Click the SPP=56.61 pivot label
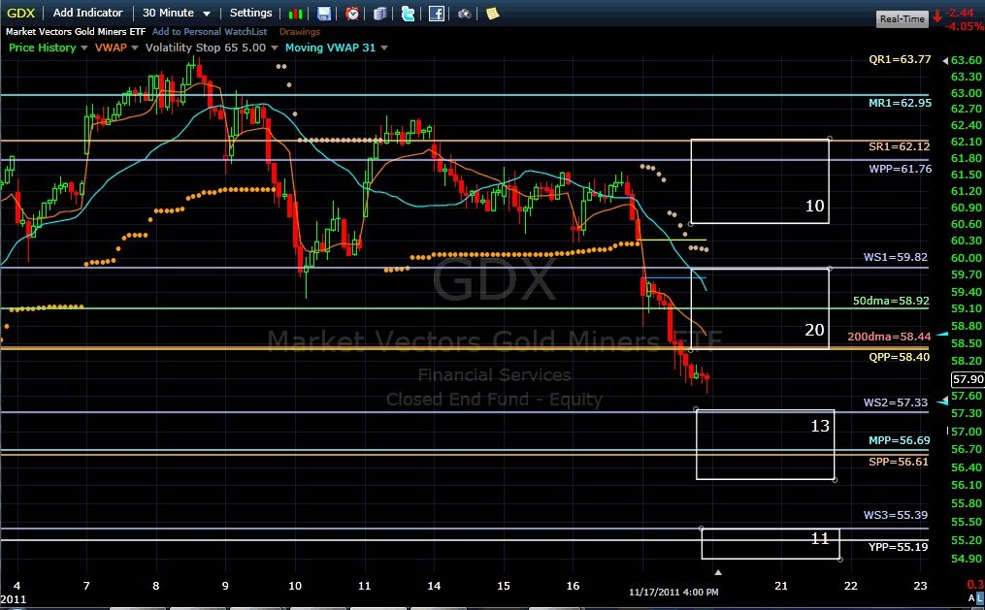The height and width of the screenshot is (610, 985). [899, 462]
